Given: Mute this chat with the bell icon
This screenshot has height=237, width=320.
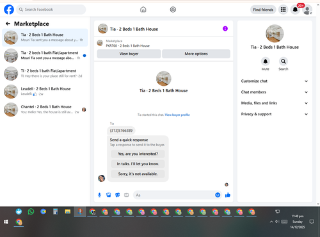Looking at the screenshot, I should tap(266, 61).
